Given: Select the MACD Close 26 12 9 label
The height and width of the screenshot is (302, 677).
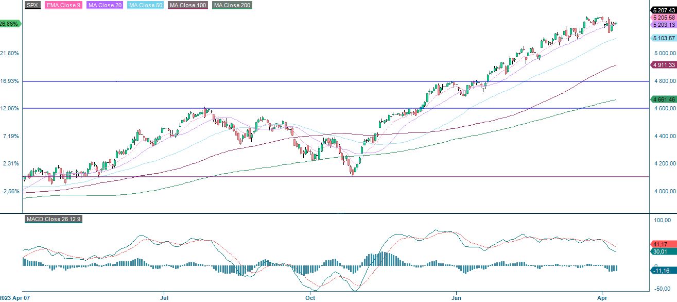Looking at the screenshot, I should click(54, 219).
